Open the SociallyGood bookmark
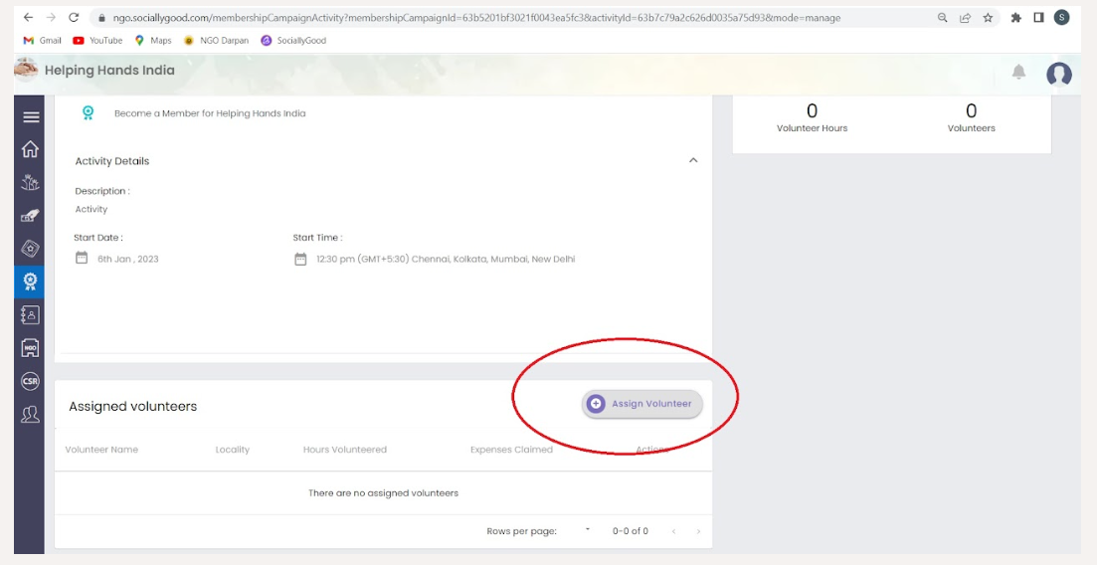This screenshot has width=1097, height=565. [293, 41]
